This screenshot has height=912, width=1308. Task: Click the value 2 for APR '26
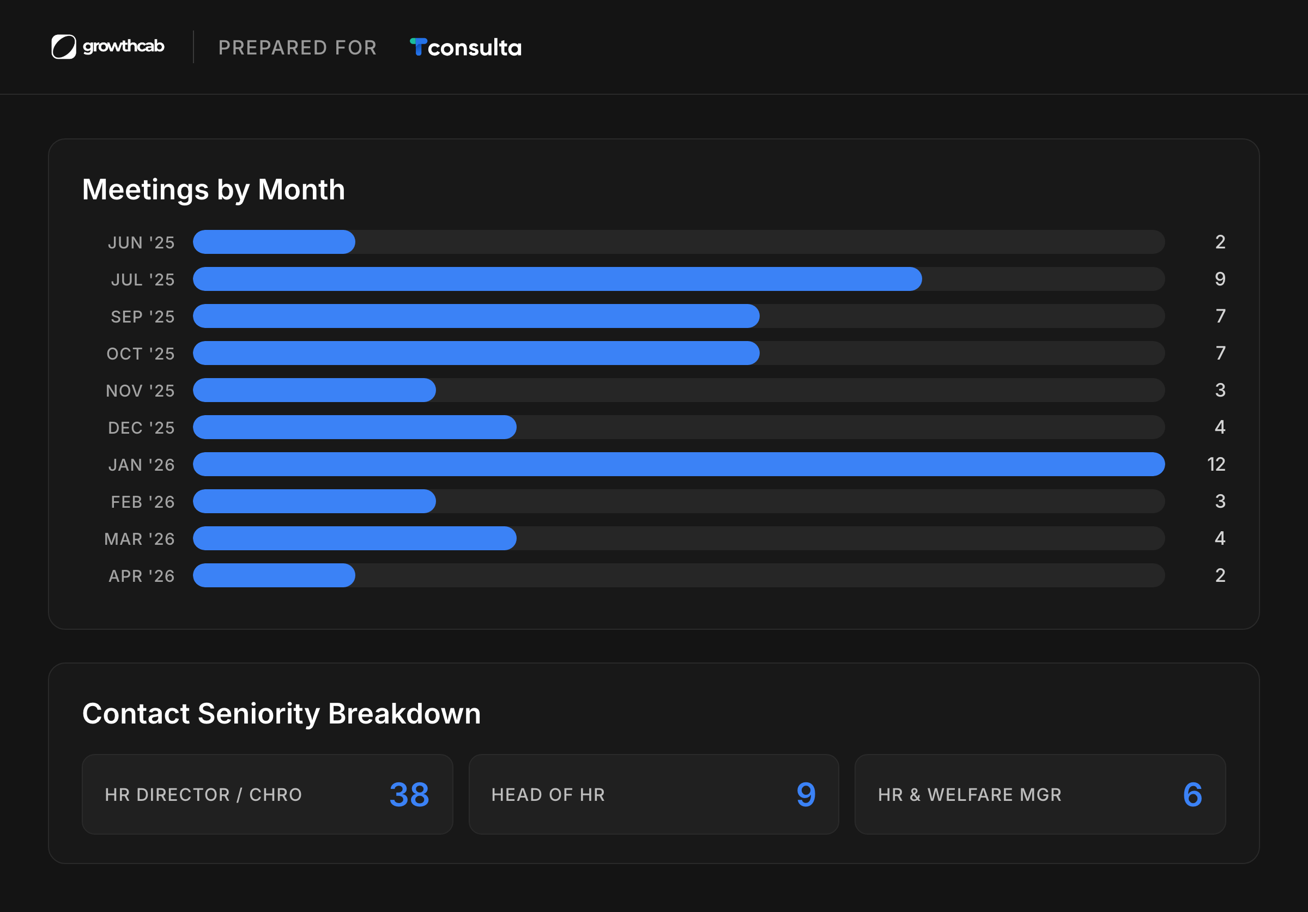point(1220,575)
